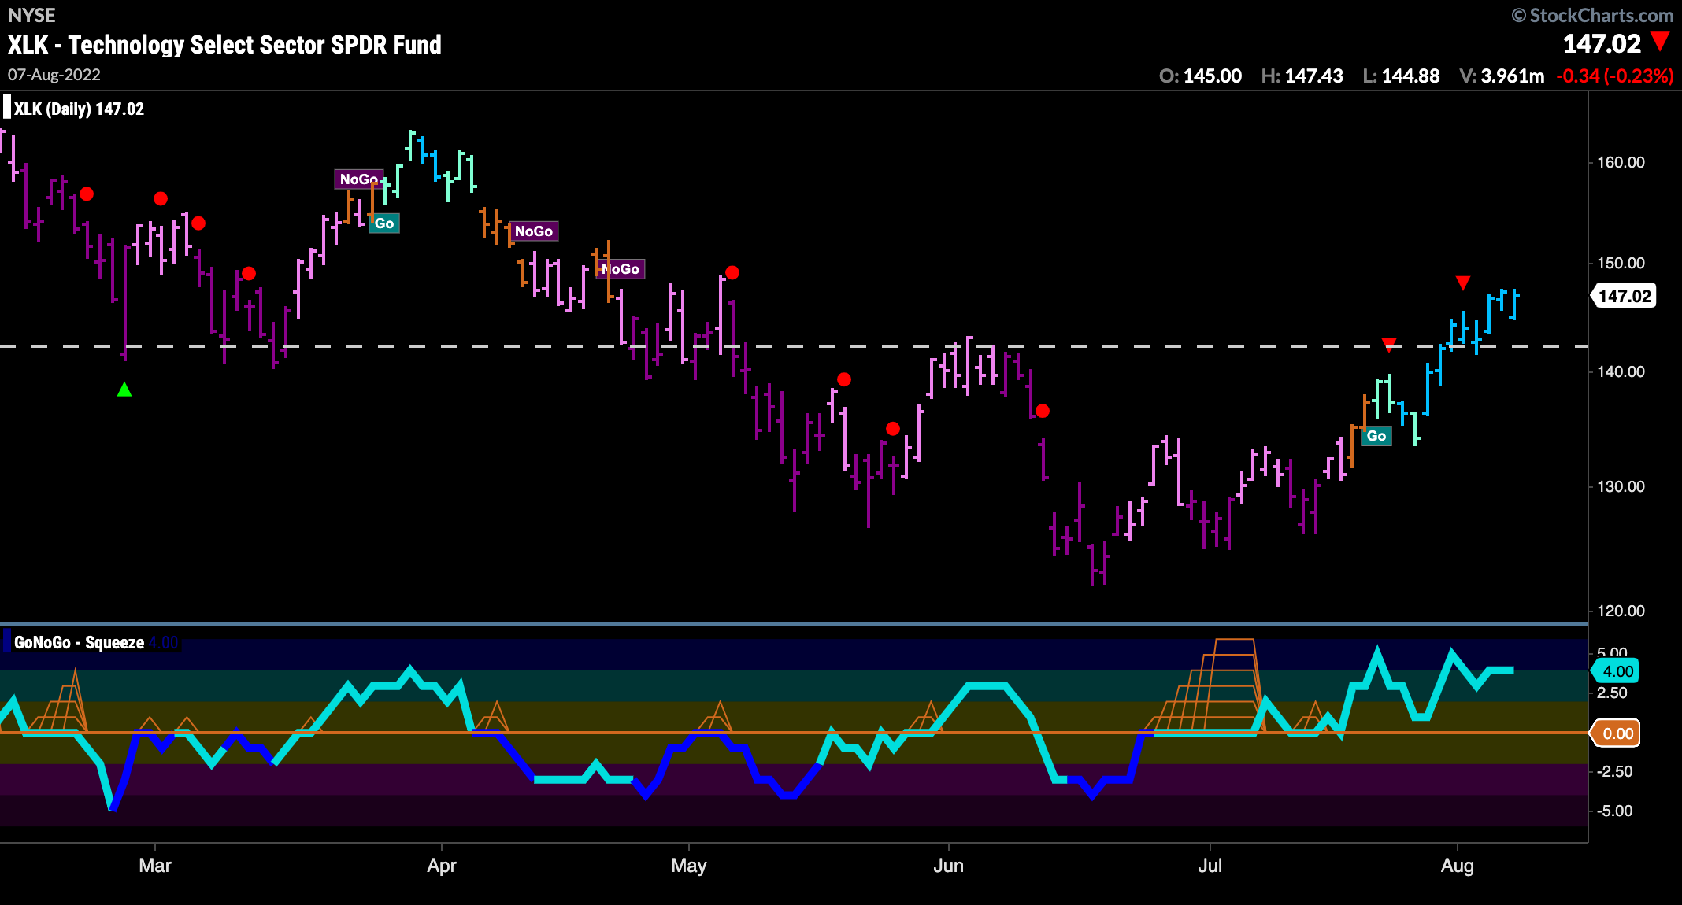Viewport: 1682px width, 905px height.
Task: Click the large 147.02 last price header
Action: point(1602,44)
